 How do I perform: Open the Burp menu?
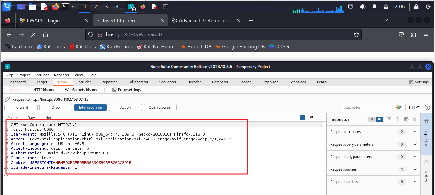[x=9, y=75]
